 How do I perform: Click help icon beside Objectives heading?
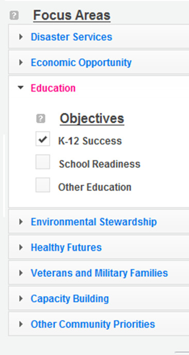(41, 119)
